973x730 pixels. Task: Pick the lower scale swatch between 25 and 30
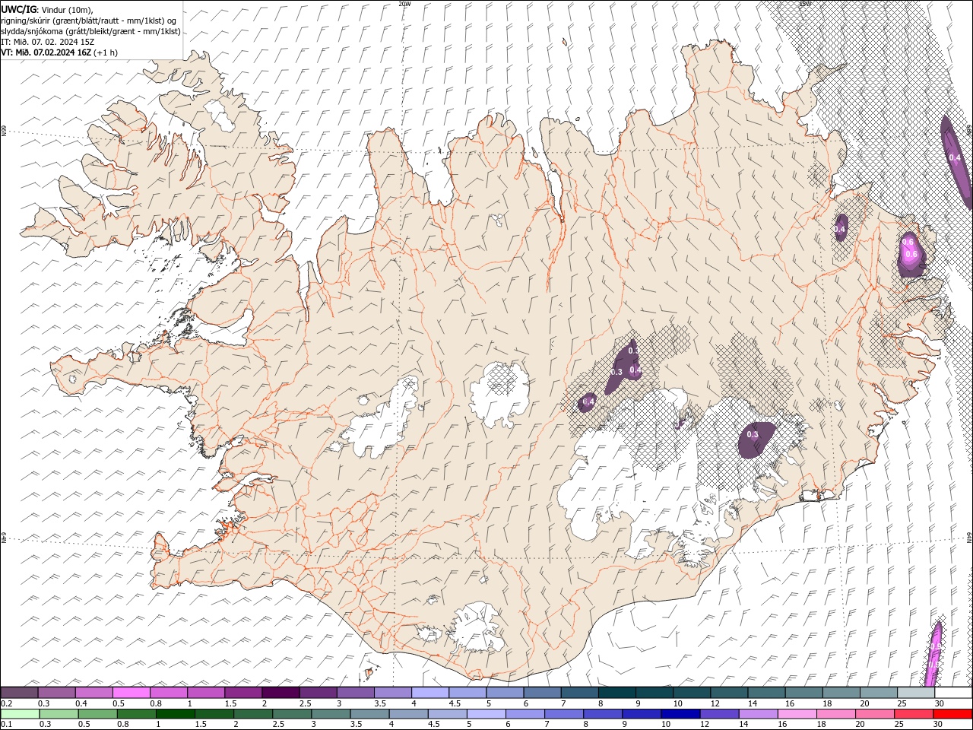coord(914,714)
